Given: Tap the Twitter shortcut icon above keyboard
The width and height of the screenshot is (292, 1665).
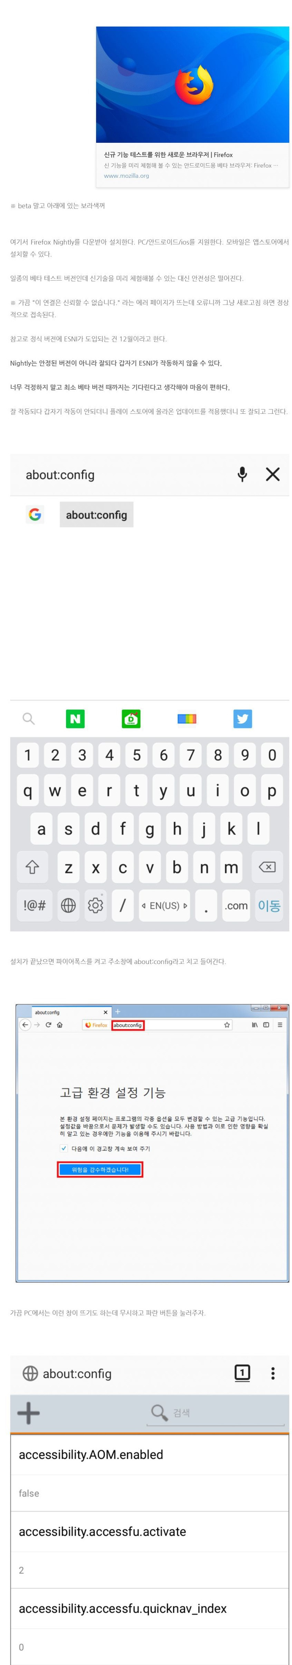Looking at the screenshot, I should point(242,718).
